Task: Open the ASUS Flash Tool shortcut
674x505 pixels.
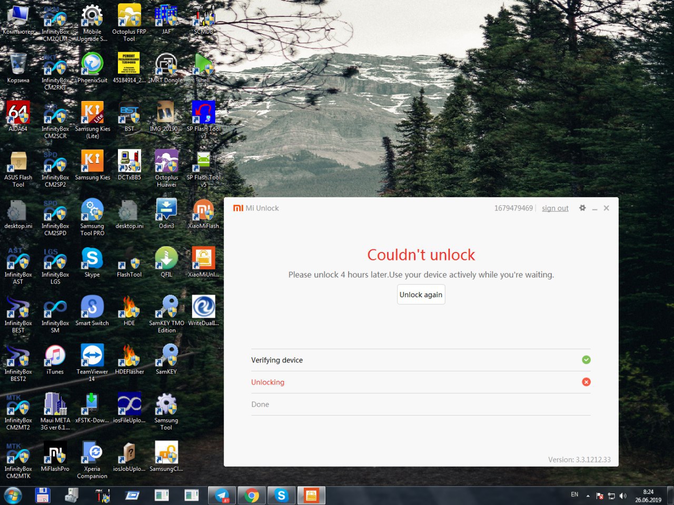Action: click(18, 168)
